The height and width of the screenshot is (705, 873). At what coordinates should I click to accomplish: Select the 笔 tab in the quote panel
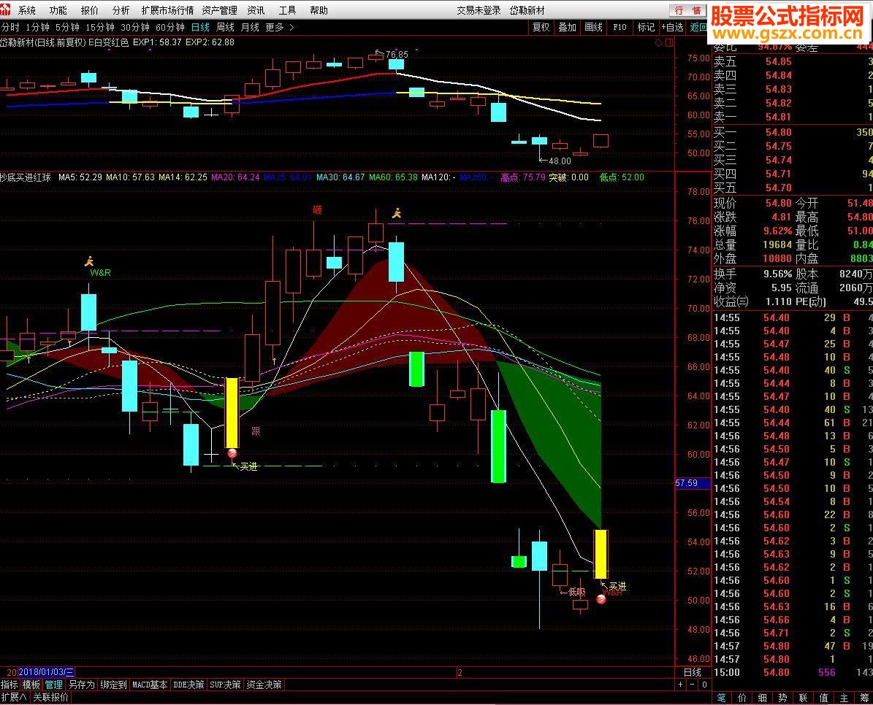point(722,698)
